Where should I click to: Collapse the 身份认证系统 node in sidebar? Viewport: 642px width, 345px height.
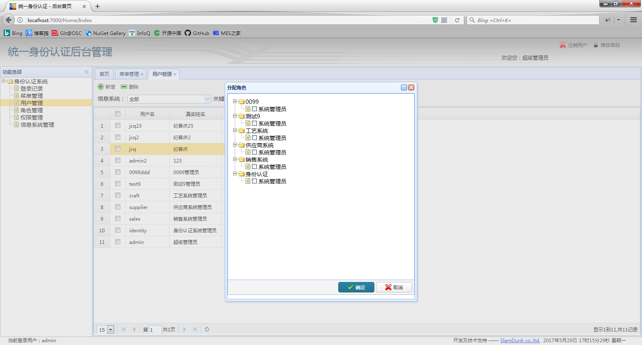coord(4,81)
